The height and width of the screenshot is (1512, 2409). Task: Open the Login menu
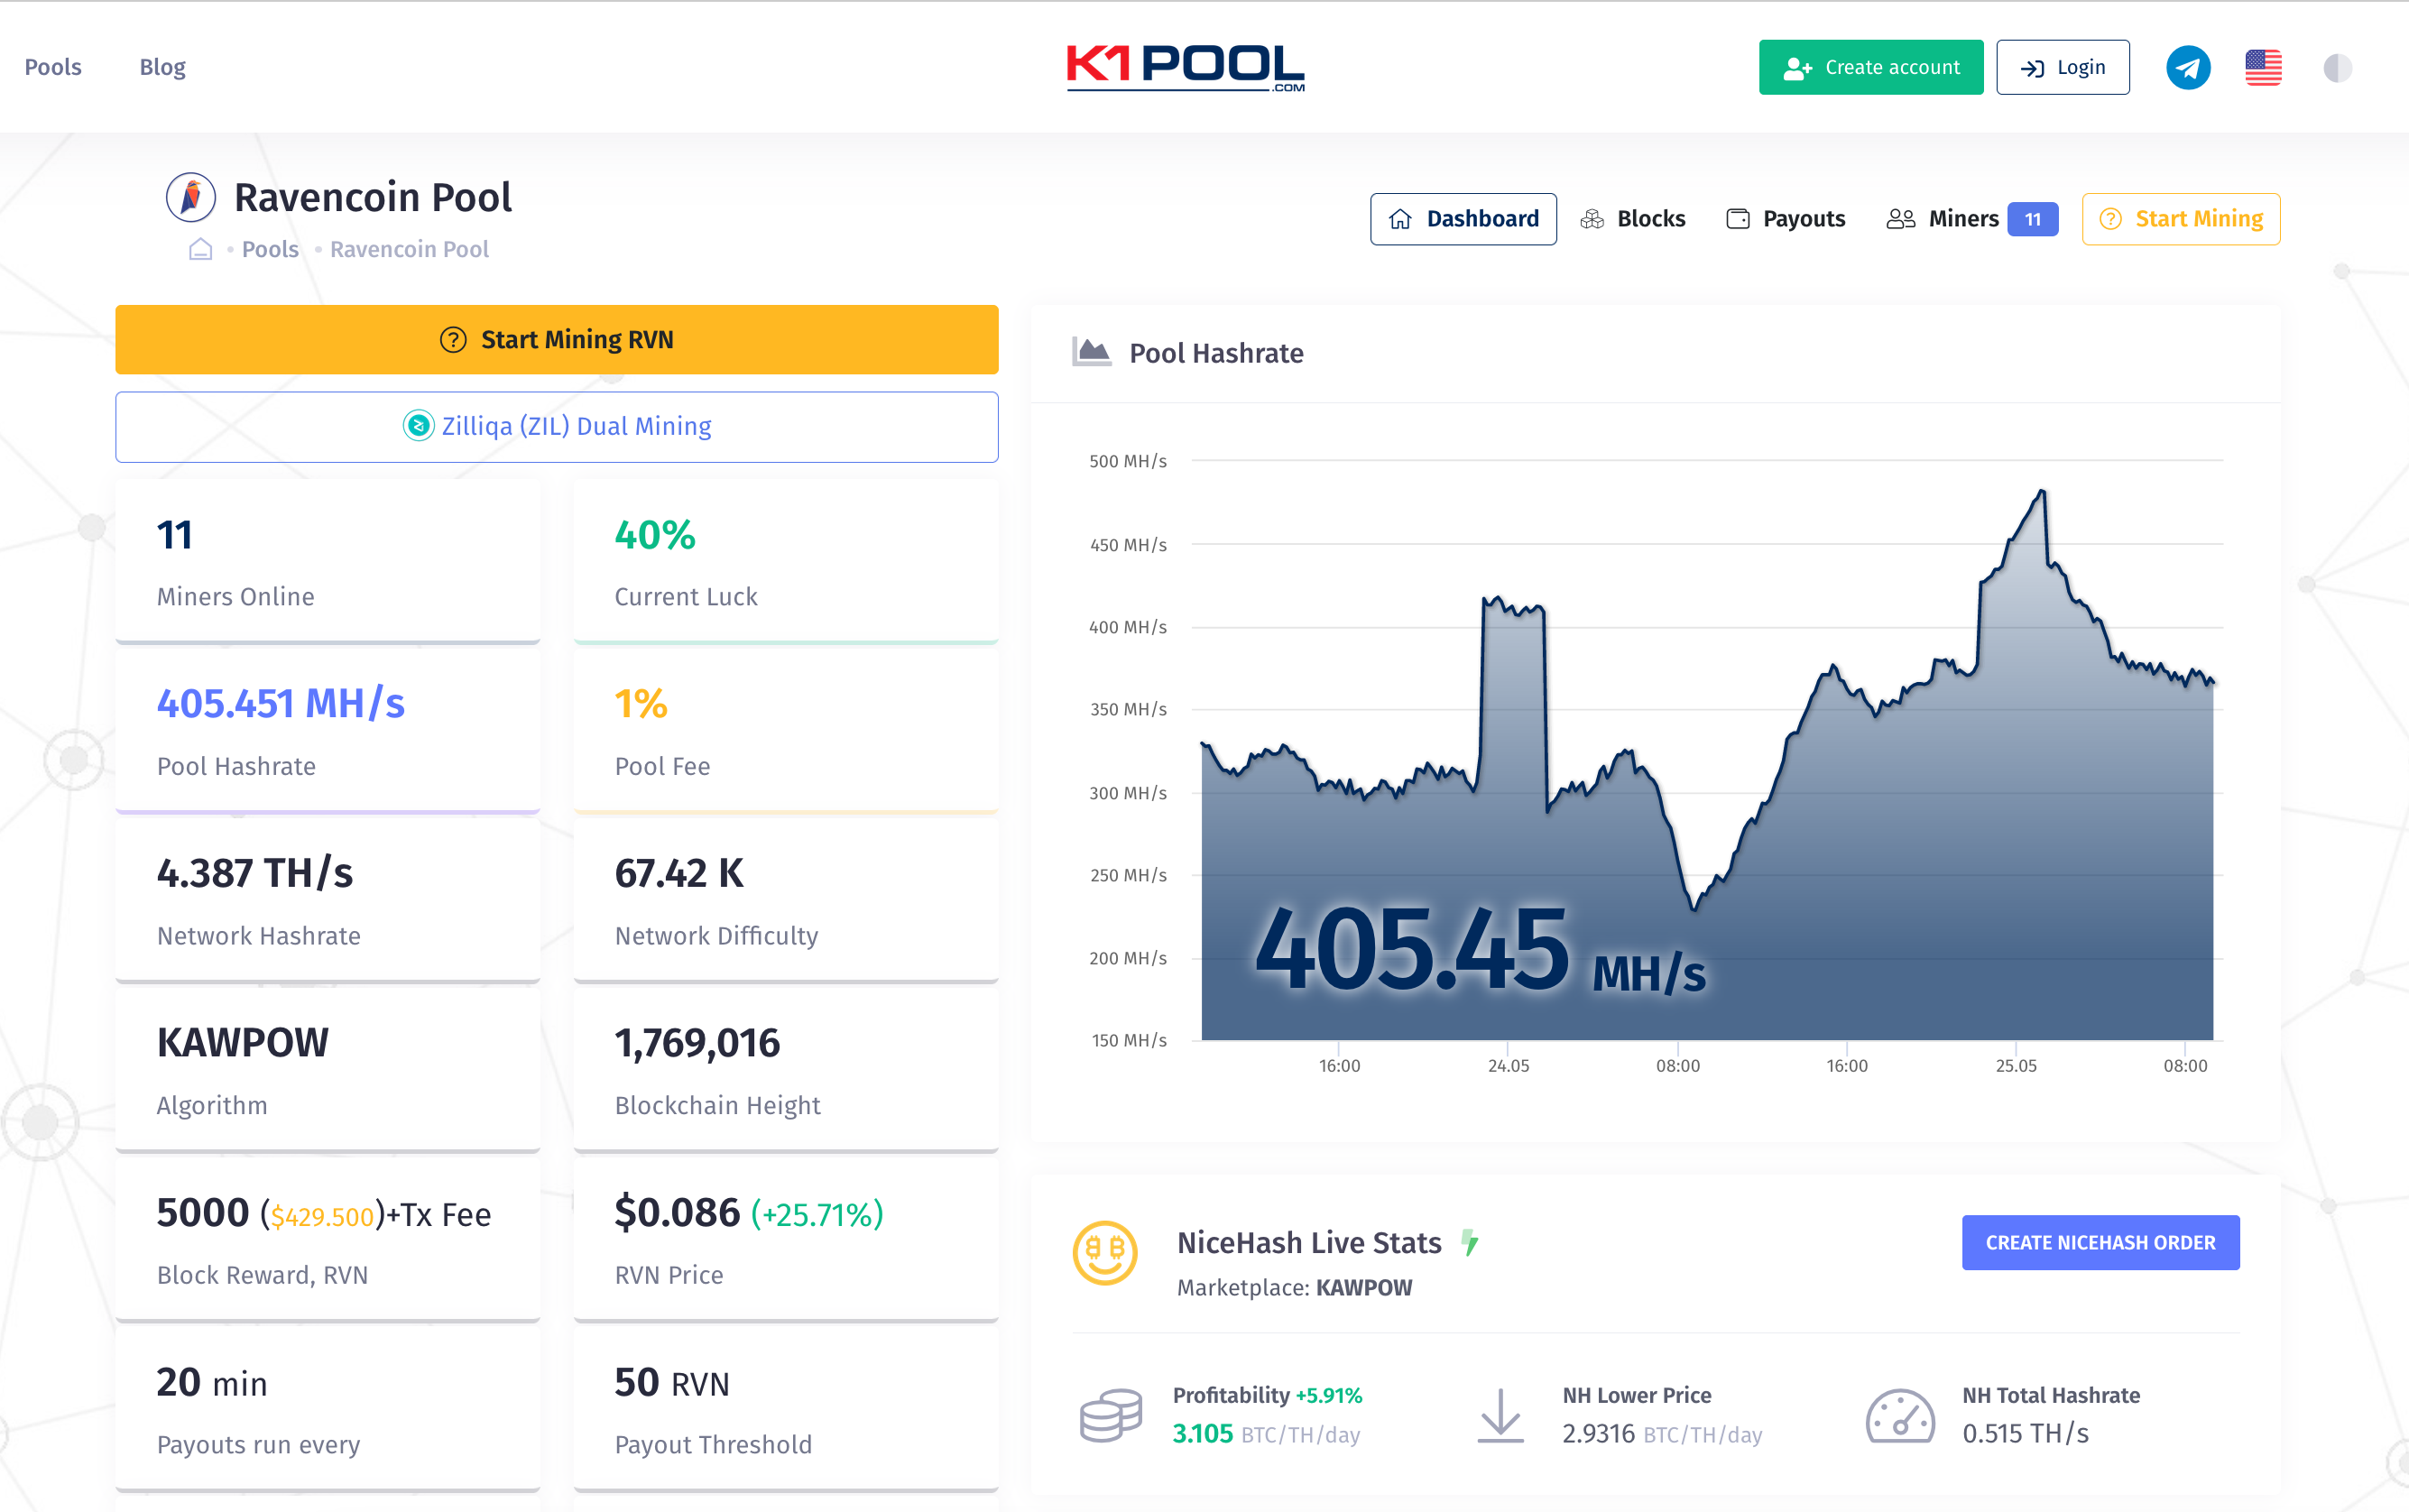[2068, 64]
